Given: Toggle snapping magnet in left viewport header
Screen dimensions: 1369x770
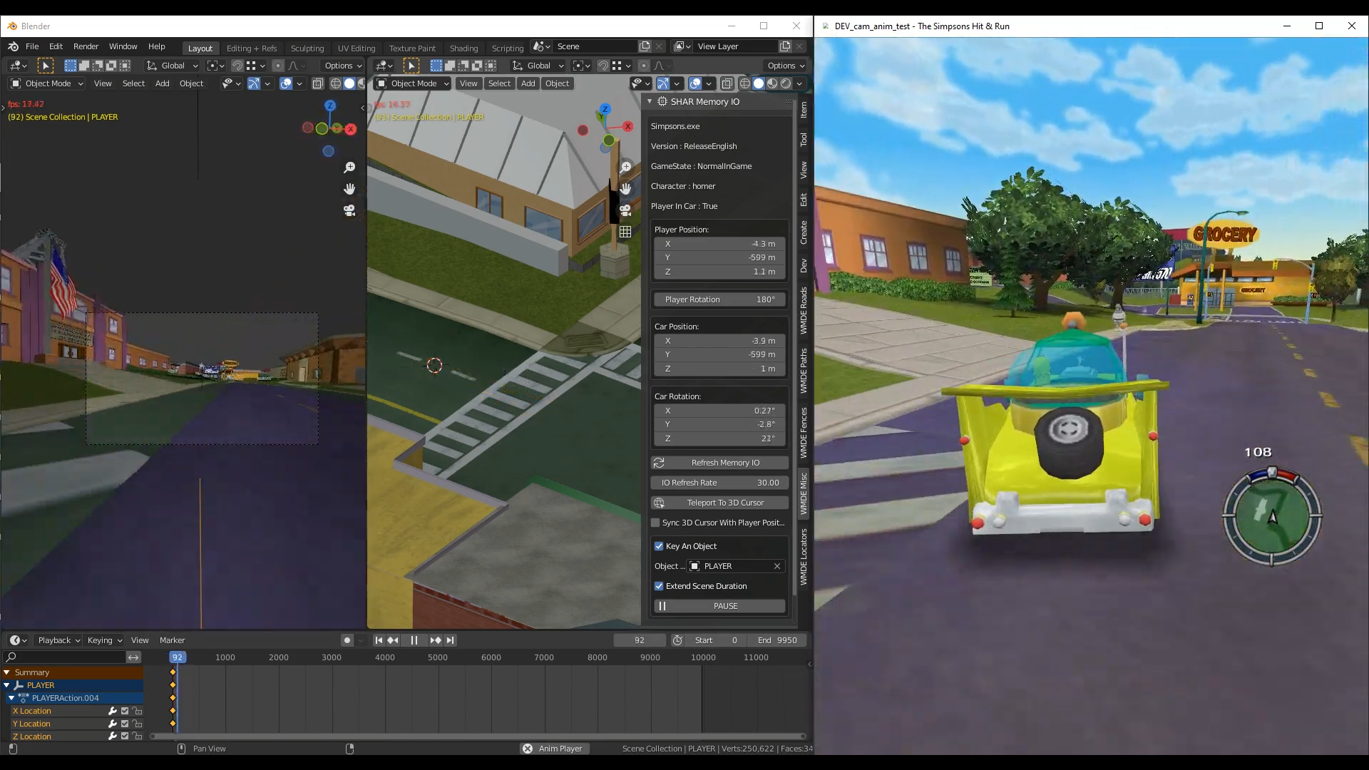Looking at the screenshot, I should [237, 66].
